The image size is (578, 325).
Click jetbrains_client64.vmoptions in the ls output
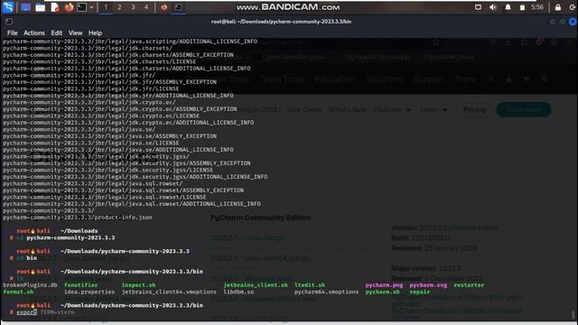(169, 292)
